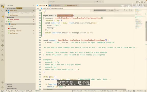Click the command center search box
This screenshot has height=92, width=147.
coord(71,2)
